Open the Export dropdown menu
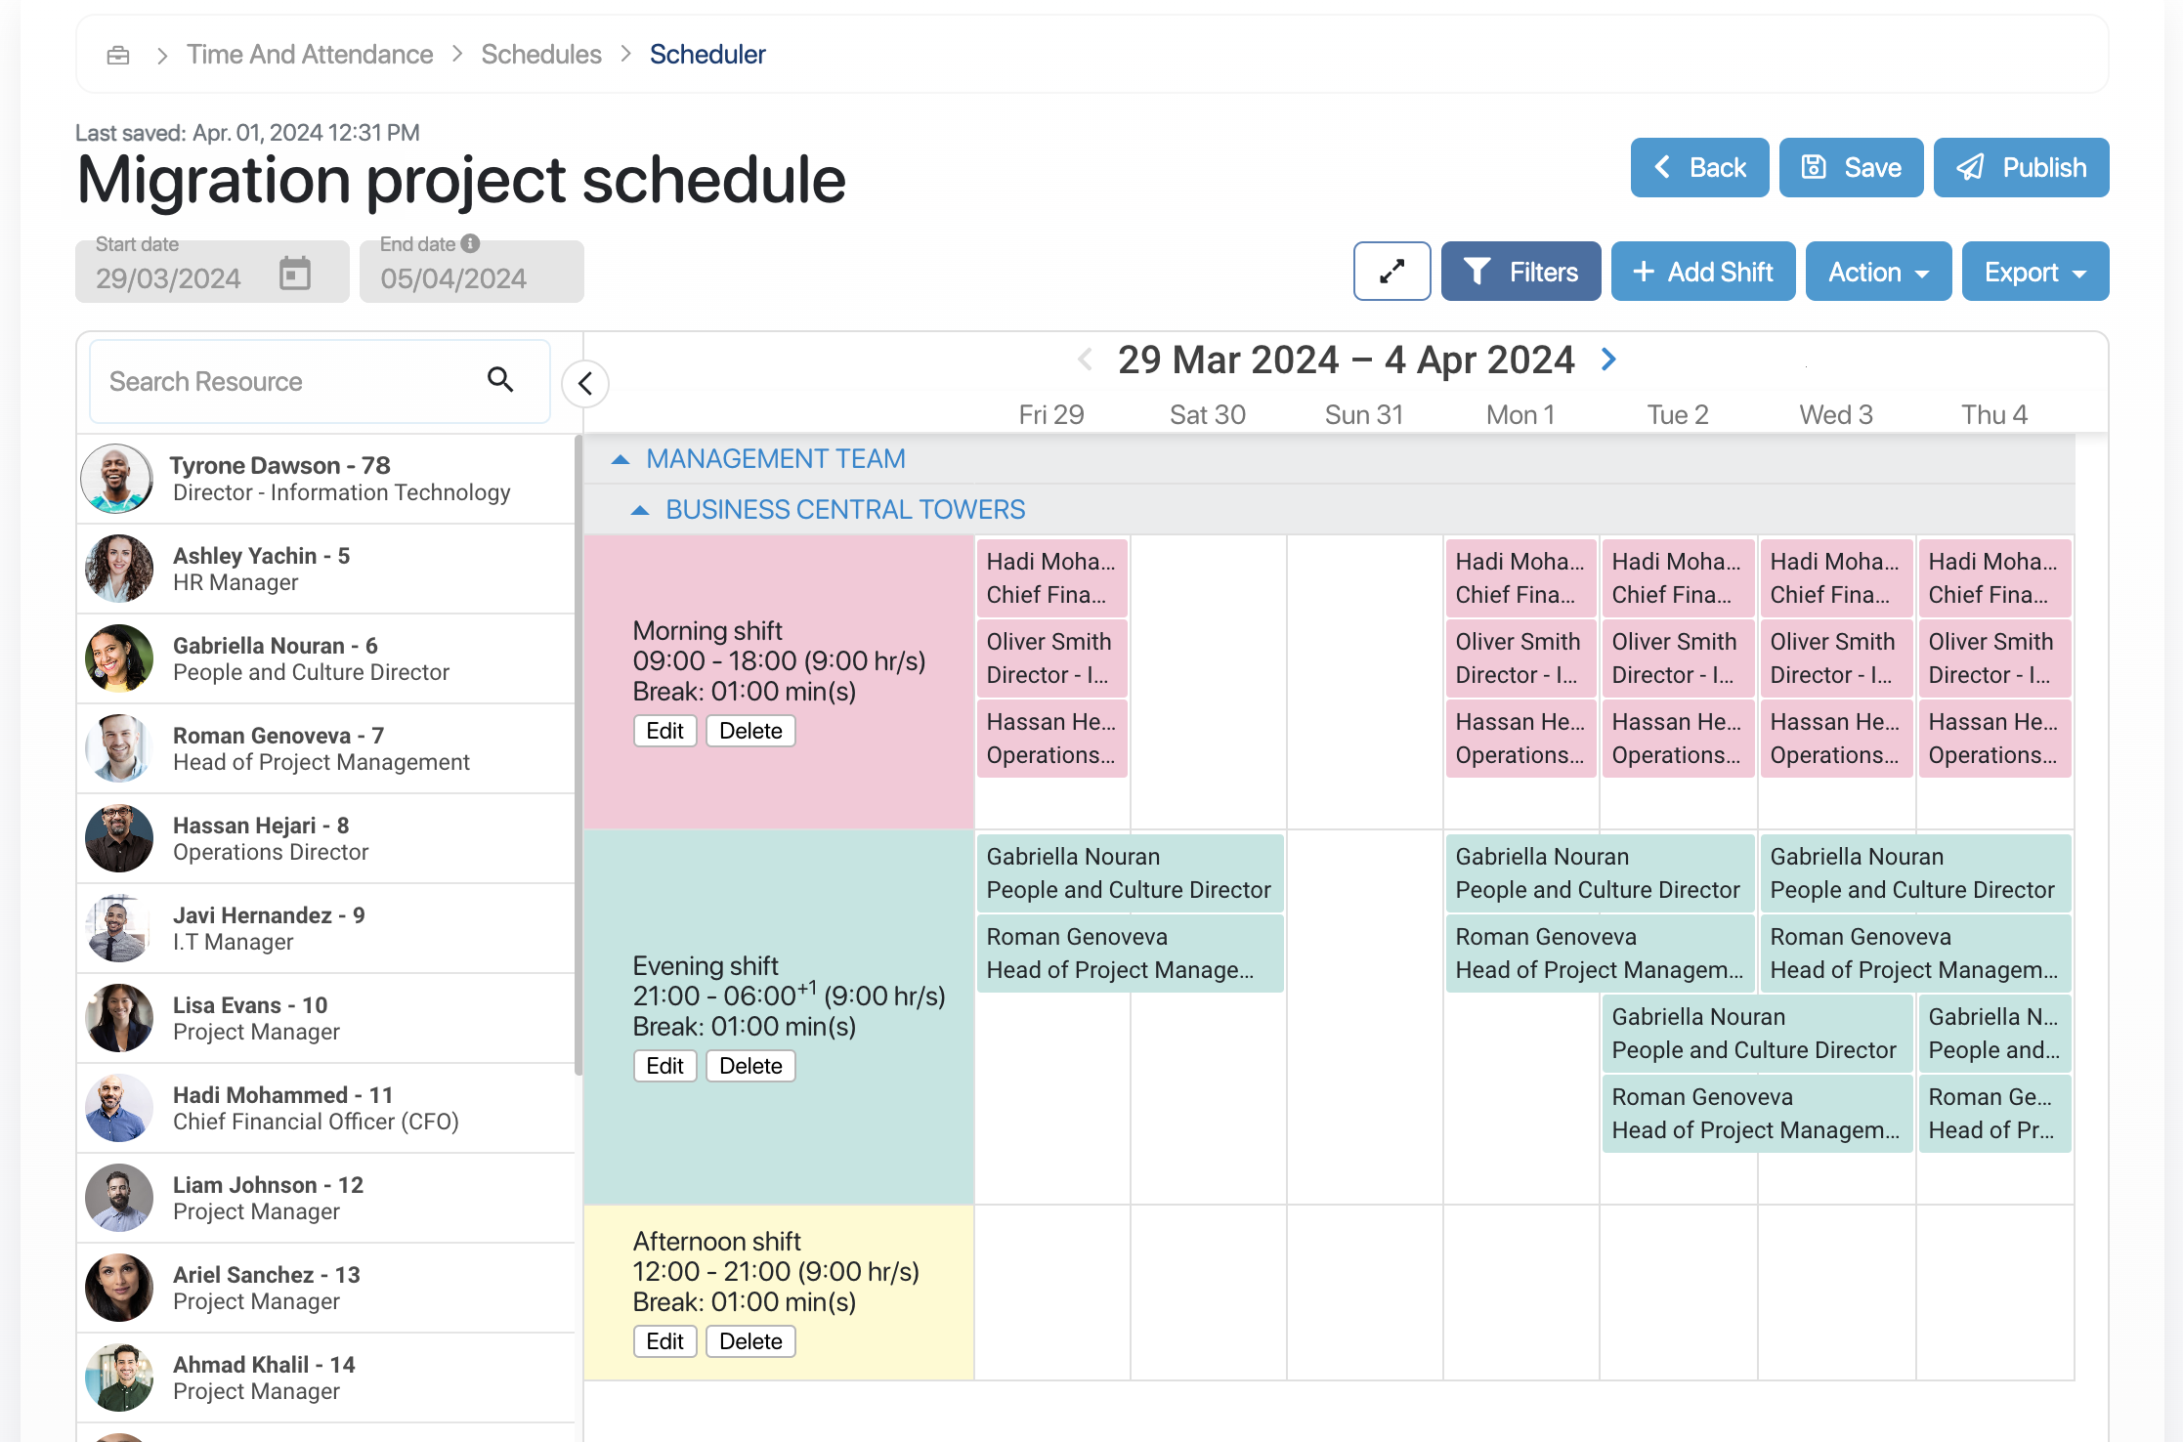This screenshot has height=1442, width=2183. click(2034, 272)
